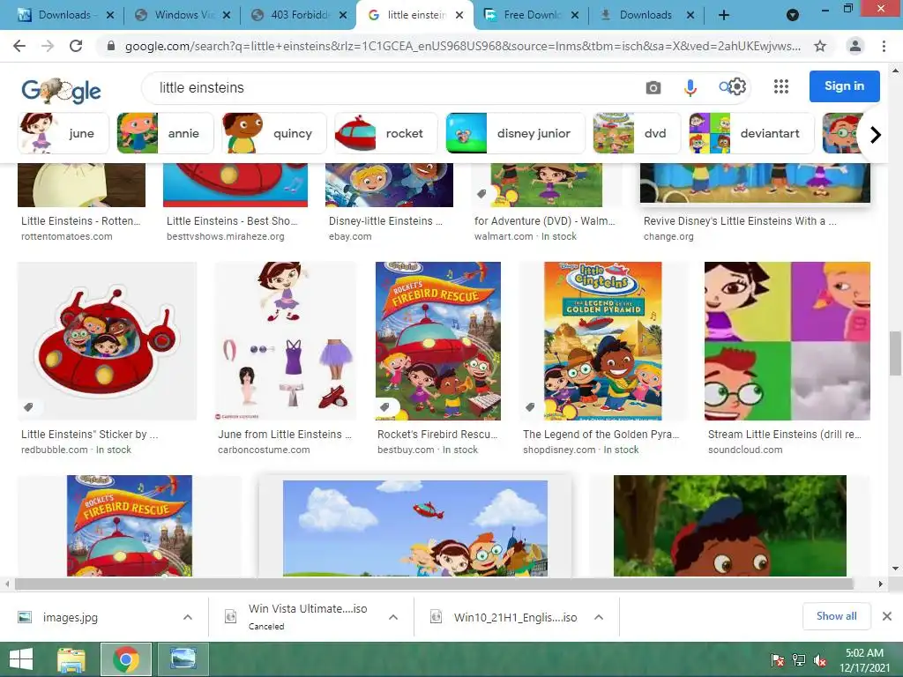Click Chrome icon in taskbar
Screen dimensions: 903x677
click(x=126, y=659)
